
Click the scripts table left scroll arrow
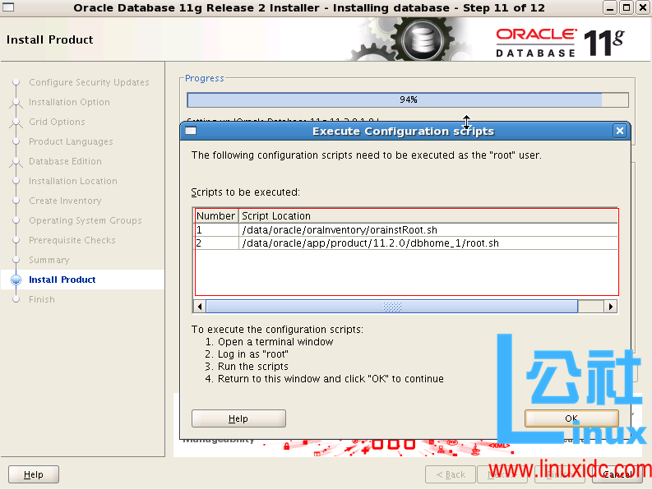(200, 307)
